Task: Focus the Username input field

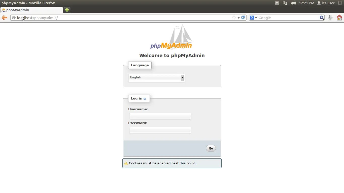Action: coord(160,116)
